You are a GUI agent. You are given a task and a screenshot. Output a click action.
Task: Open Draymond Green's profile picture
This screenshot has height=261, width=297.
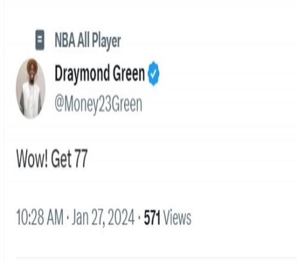coord(30,88)
